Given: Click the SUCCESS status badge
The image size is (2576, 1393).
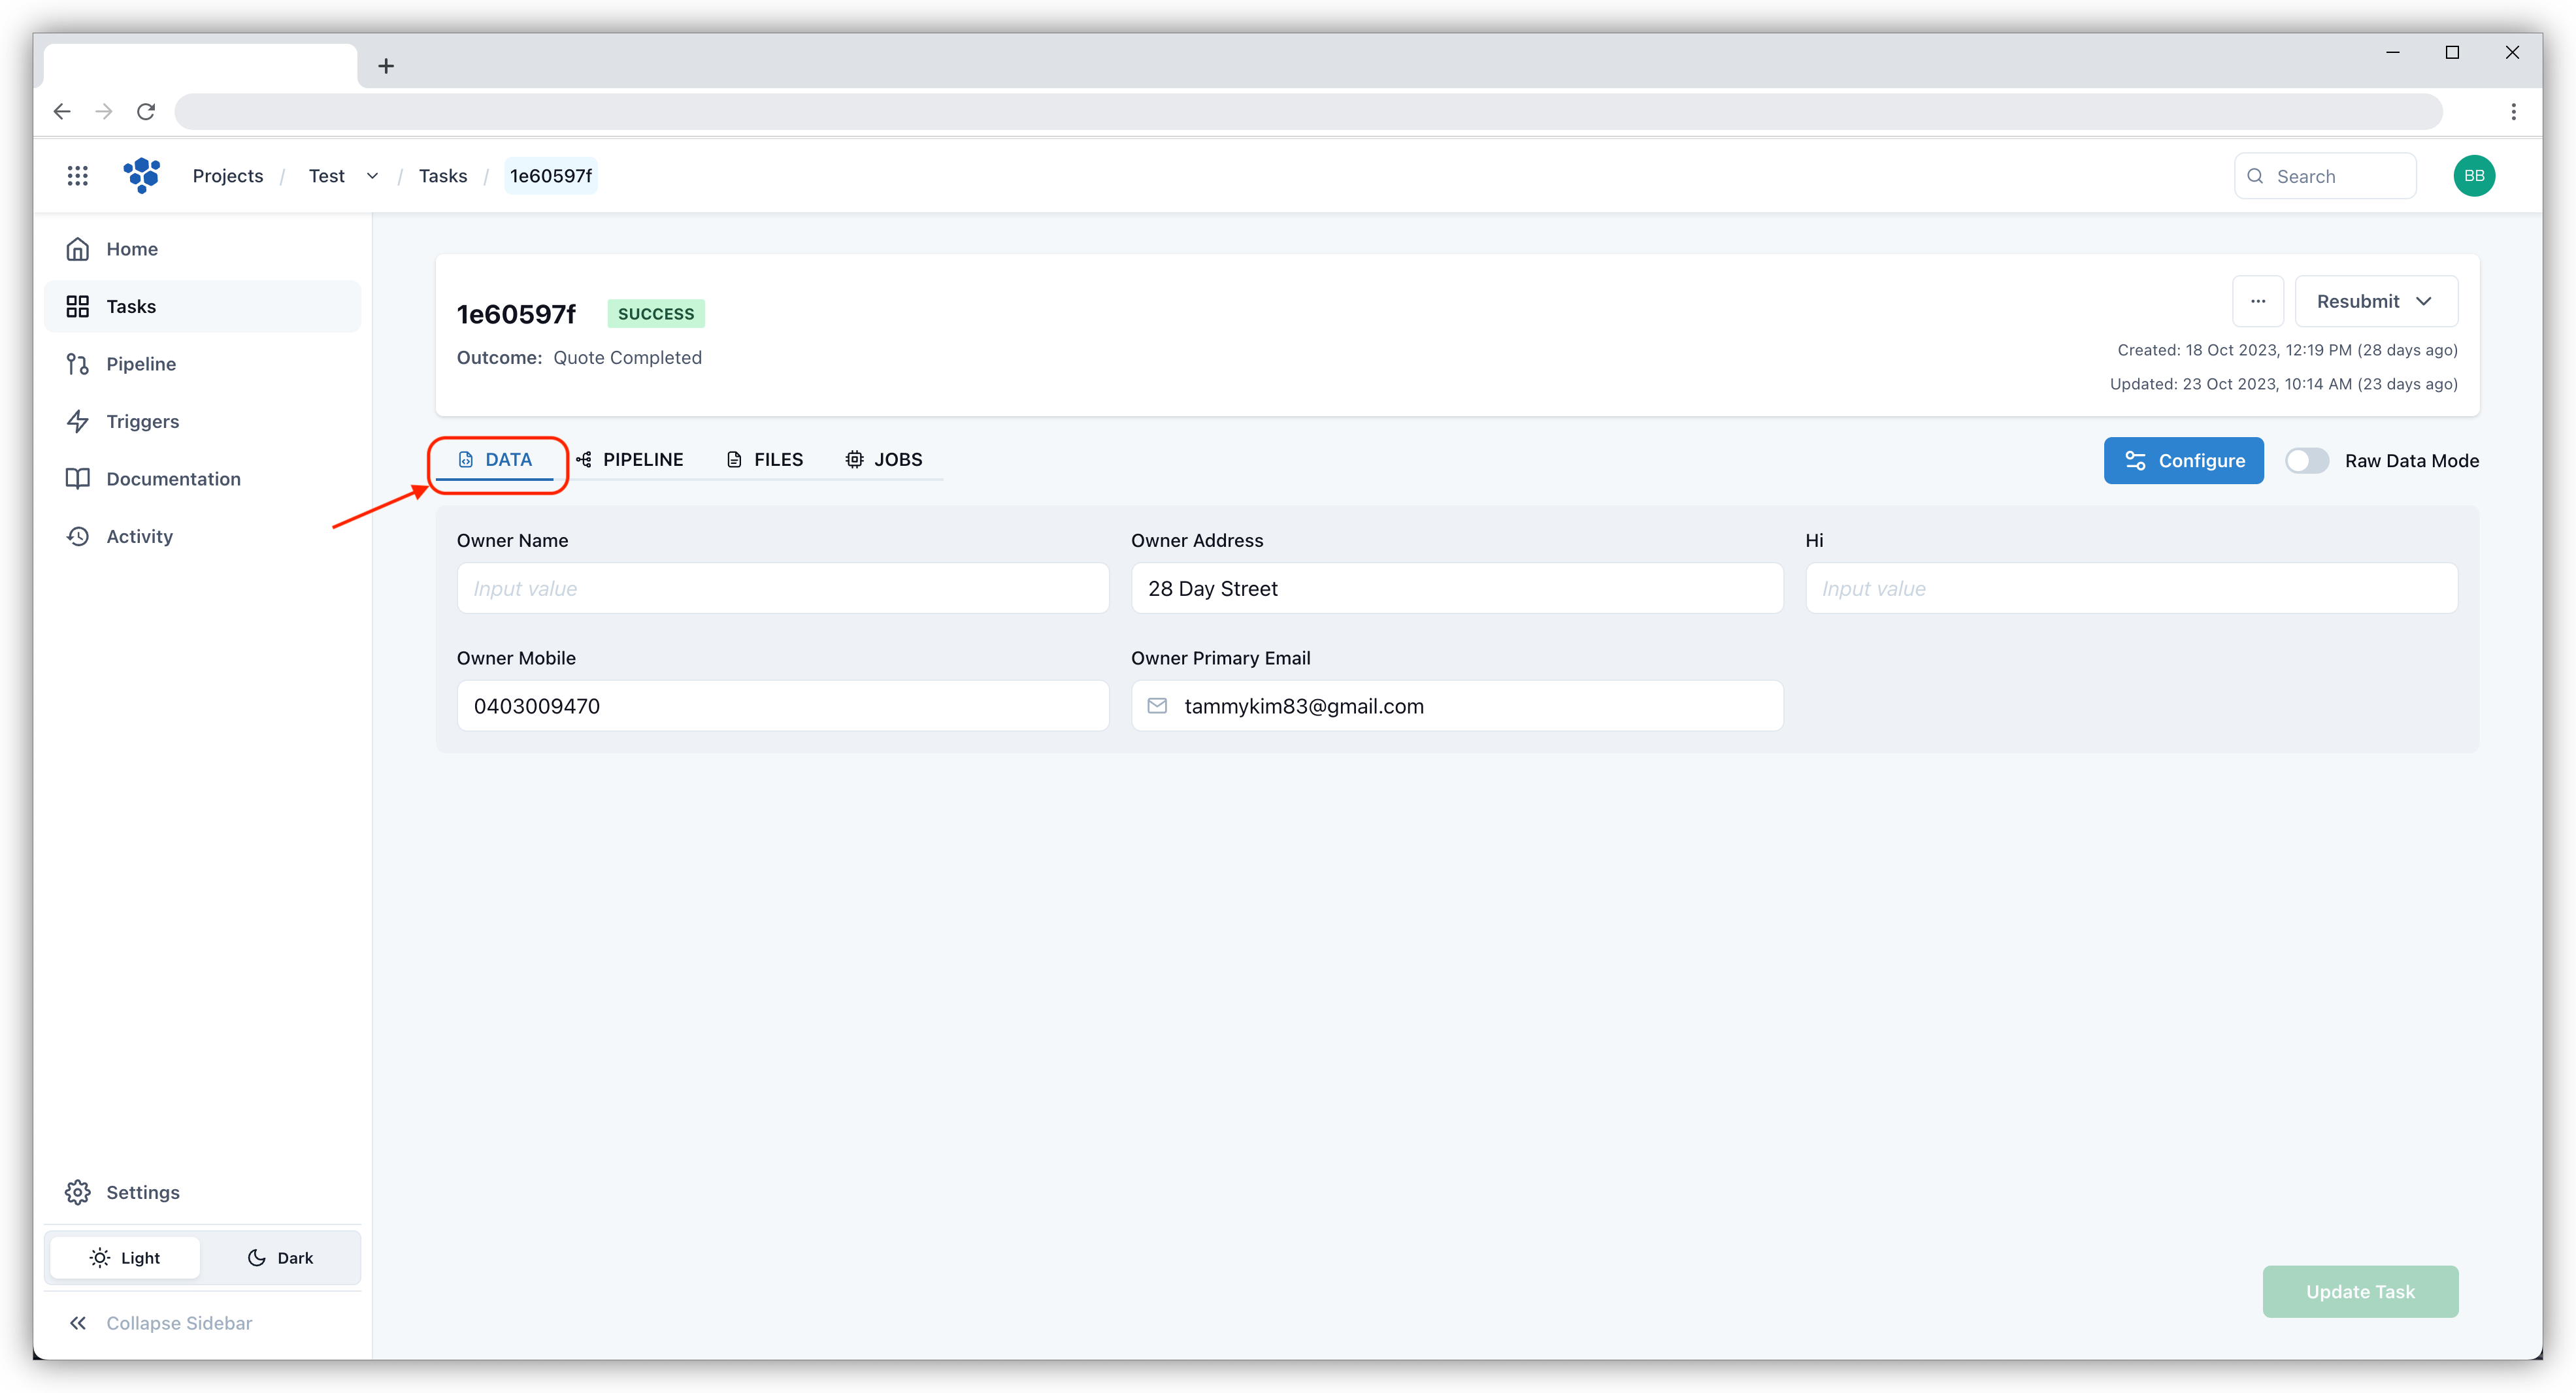Looking at the screenshot, I should click(655, 313).
